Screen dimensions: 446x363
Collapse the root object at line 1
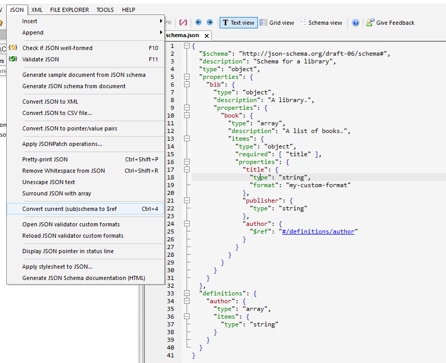[x=187, y=46]
